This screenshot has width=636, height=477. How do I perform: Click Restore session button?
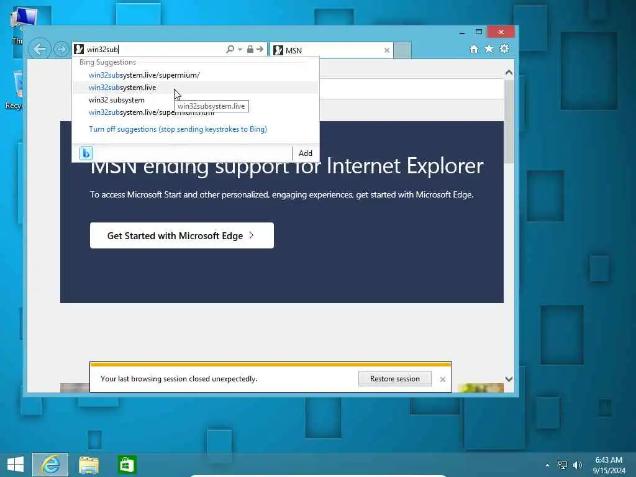pos(394,378)
